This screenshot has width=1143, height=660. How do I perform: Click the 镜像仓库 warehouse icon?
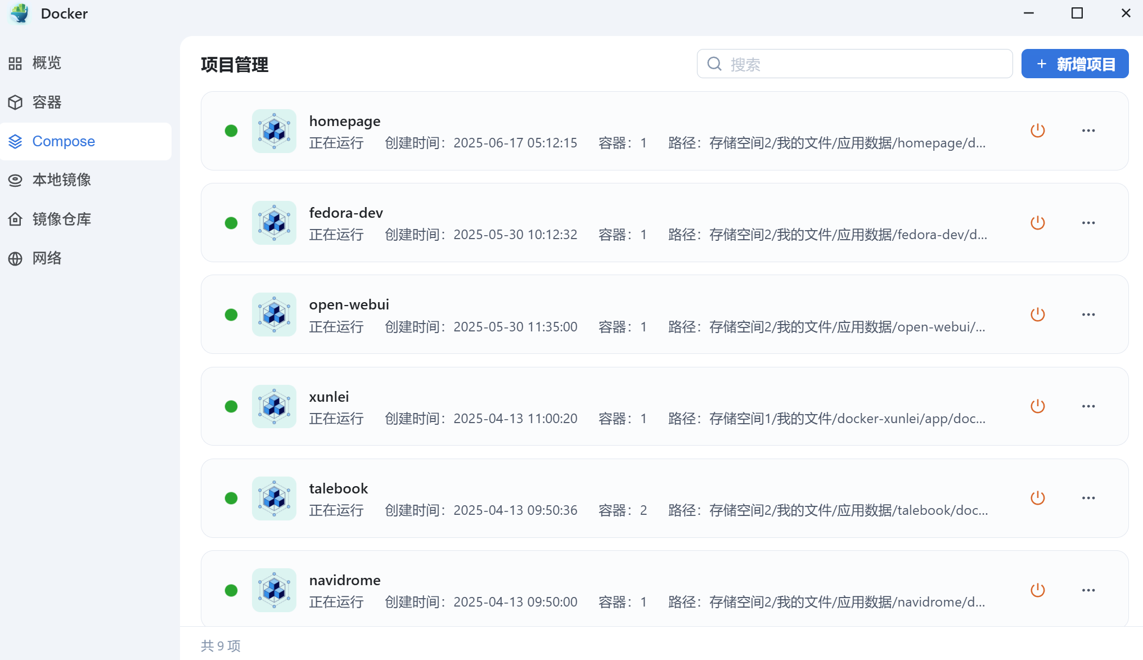(x=15, y=219)
